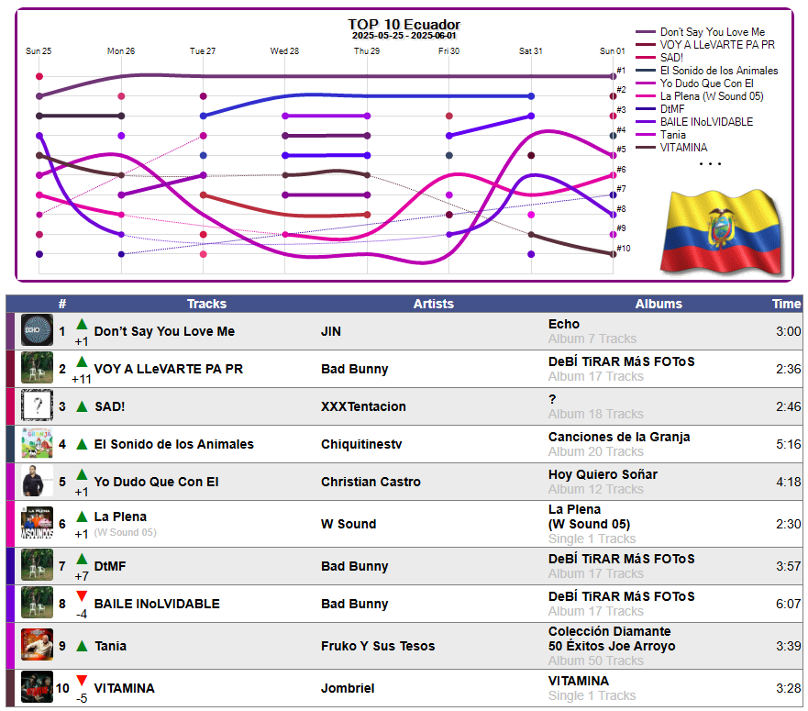Click the green up arrow for Yo Dudo Que Con El
Viewport: 808px width, 711px height.
coord(82,475)
